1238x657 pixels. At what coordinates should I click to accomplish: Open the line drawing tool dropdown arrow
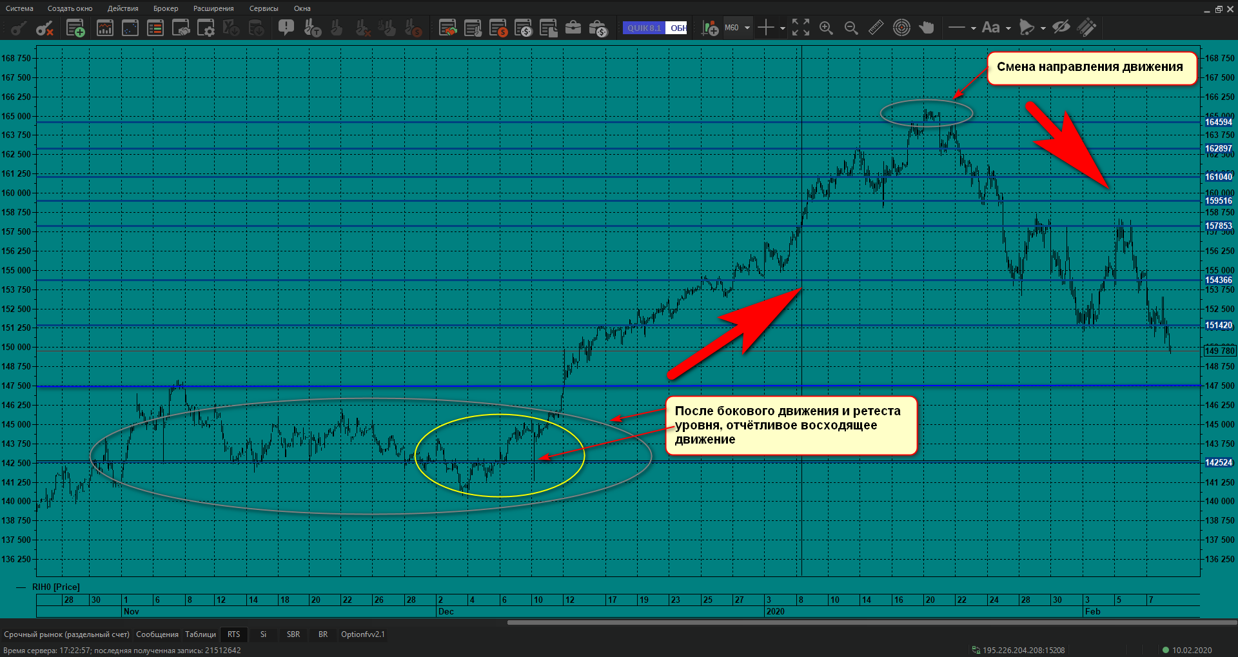click(x=974, y=28)
